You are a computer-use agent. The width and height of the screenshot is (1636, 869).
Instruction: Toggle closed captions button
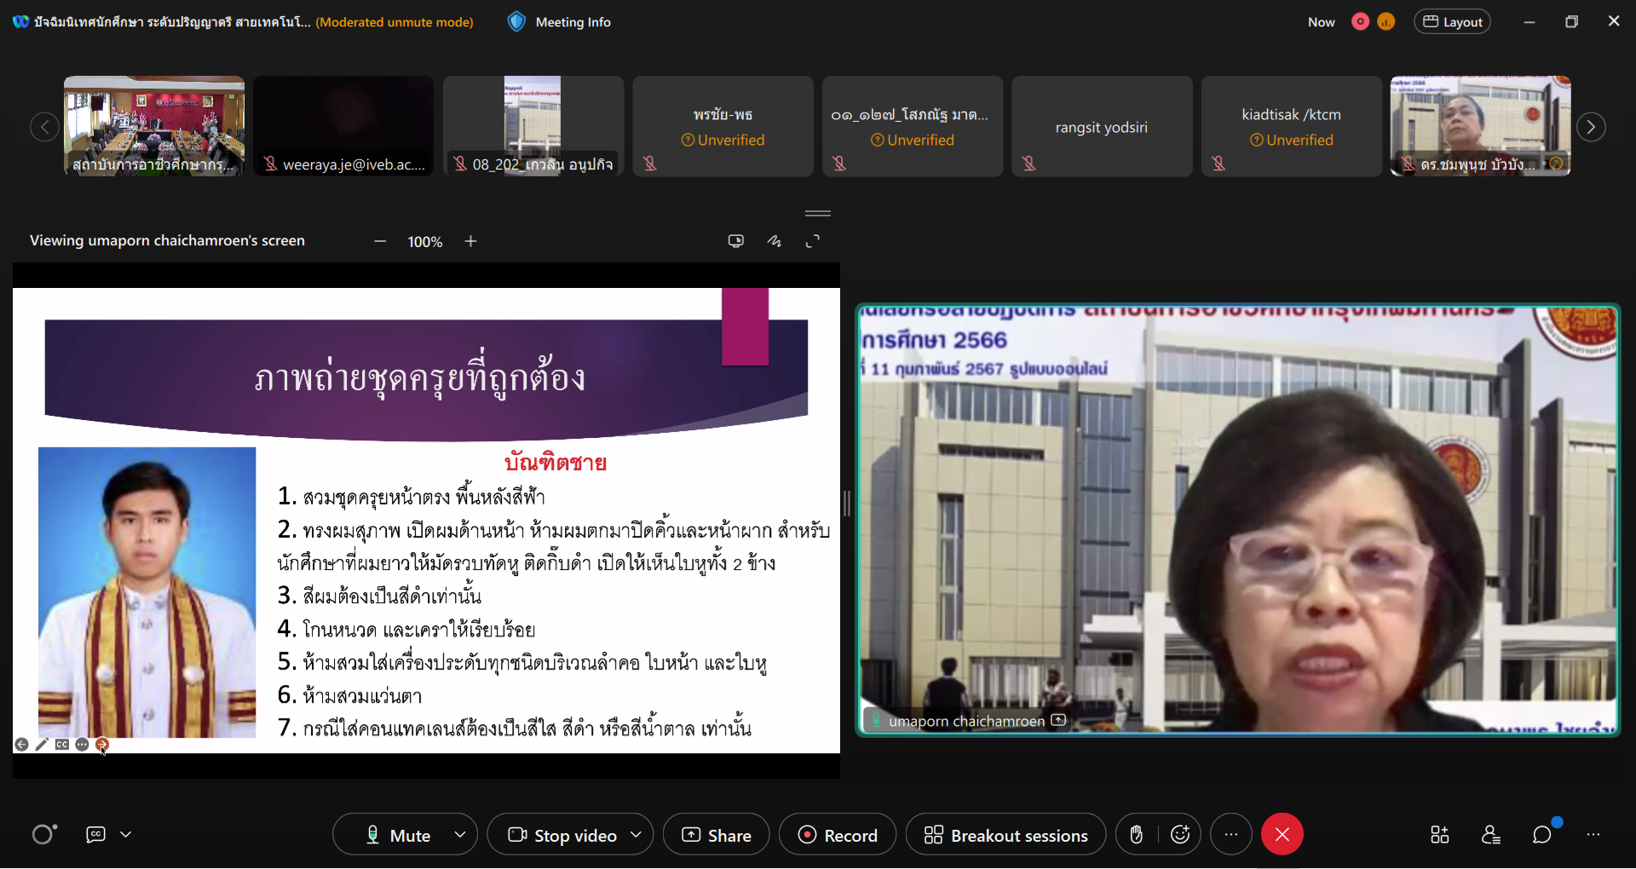point(95,835)
